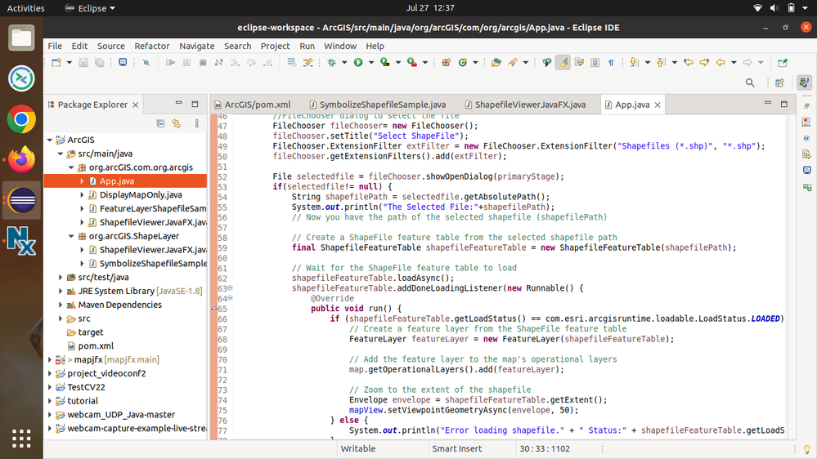Toggle Mark Occurrences highlighter button
The image size is (817, 459).
pyautogui.click(x=563, y=63)
